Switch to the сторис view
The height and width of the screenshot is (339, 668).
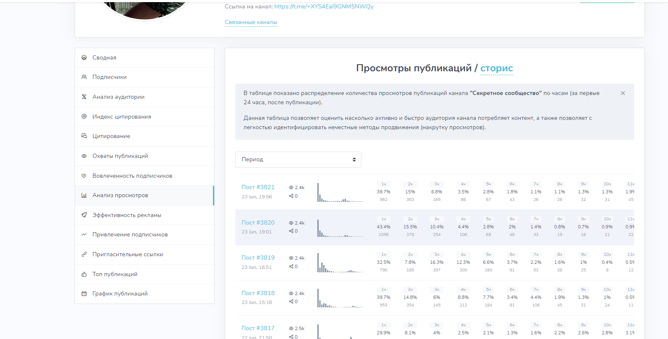pos(497,68)
